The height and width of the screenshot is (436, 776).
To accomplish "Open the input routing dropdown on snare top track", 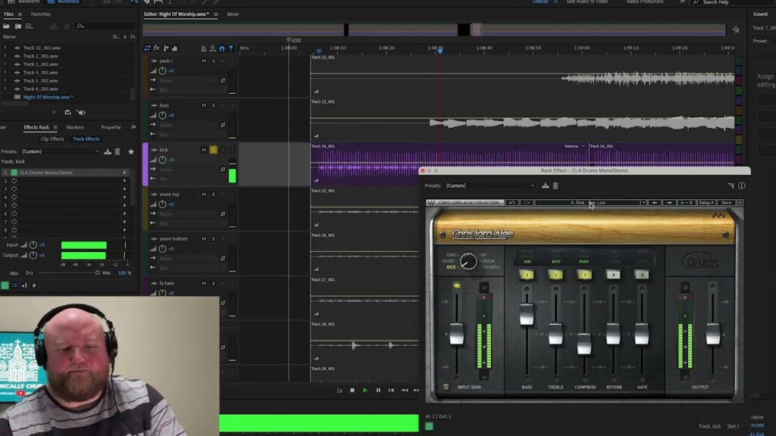I will pos(189,213).
